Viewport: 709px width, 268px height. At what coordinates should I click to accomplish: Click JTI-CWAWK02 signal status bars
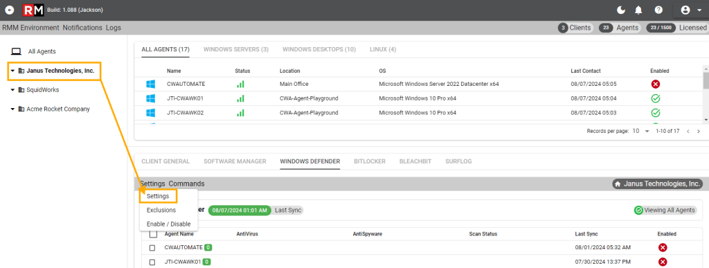tap(240, 113)
